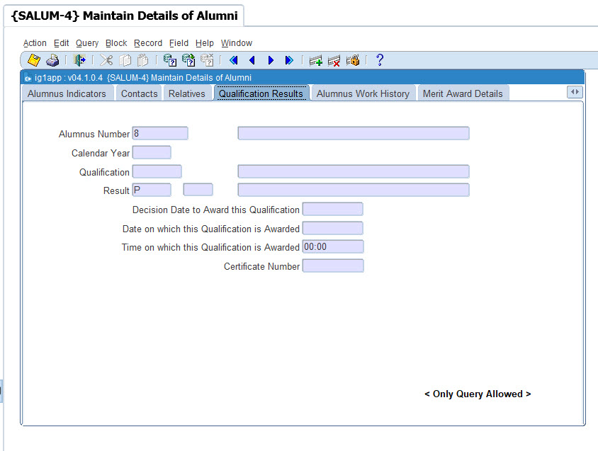Click the Exit door icon

(x=79, y=60)
